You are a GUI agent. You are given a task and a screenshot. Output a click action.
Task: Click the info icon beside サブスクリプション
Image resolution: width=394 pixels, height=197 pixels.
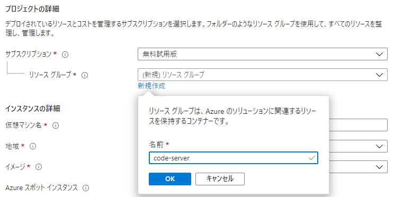tap(65, 54)
